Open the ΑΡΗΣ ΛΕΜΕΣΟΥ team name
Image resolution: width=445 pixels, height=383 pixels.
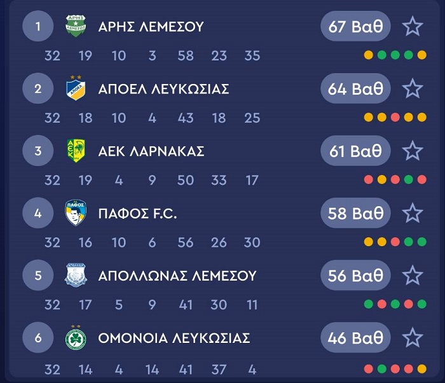(x=151, y=27)
